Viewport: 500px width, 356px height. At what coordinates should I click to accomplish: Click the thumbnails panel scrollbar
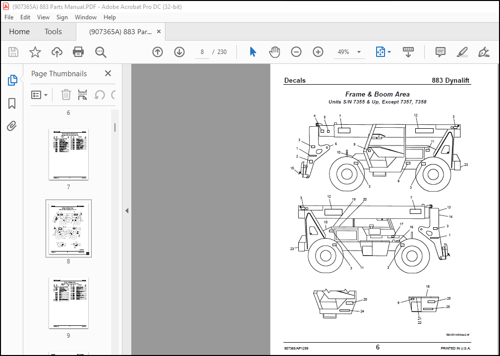(x=115, y=127)
